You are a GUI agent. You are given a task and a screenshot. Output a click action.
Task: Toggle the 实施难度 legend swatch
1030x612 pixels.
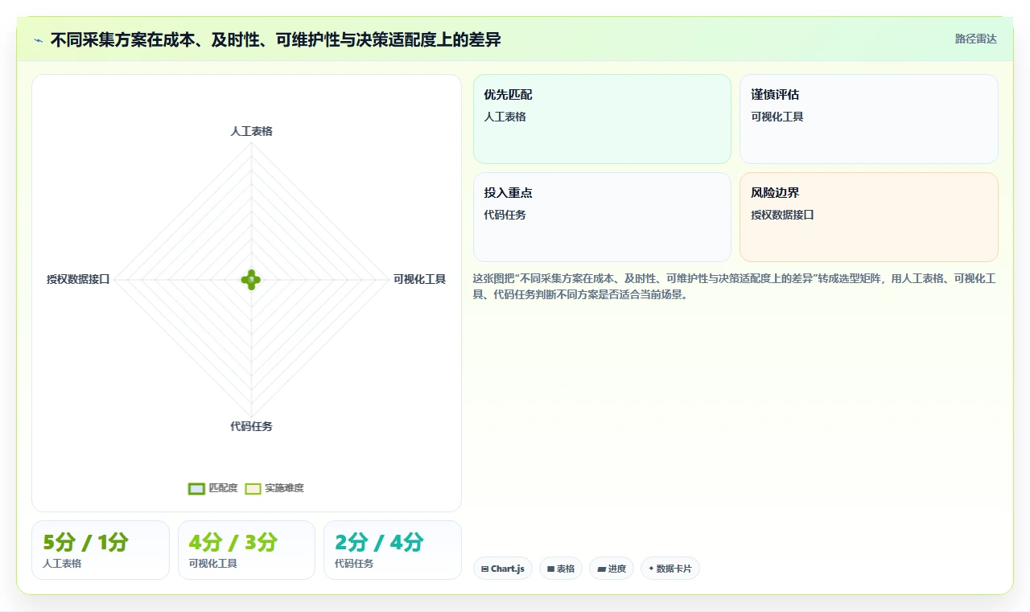pyautogui.click(x=253, y=488)
